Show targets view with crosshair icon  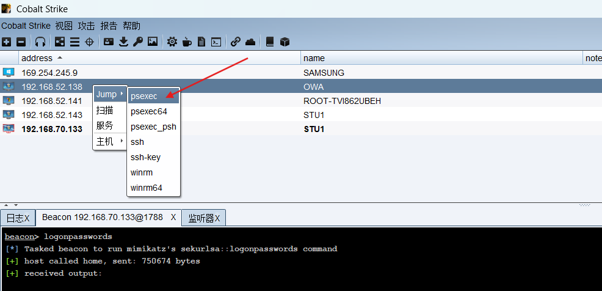pos(89,42)
